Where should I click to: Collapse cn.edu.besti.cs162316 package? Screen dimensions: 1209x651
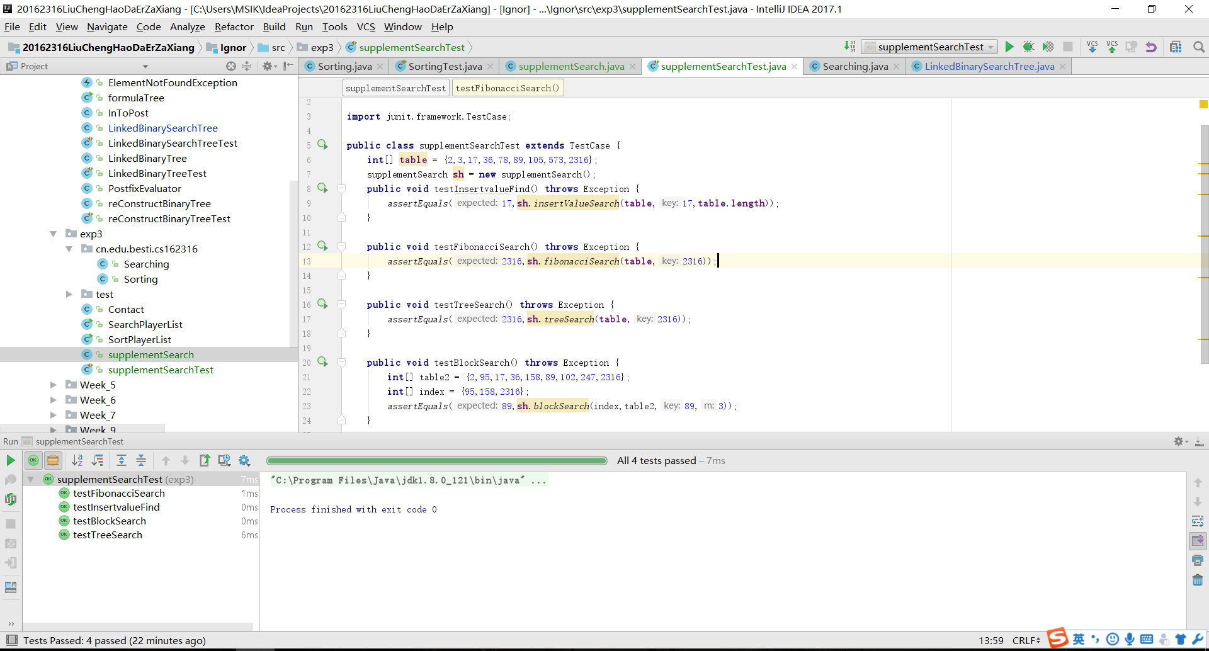point(69,249)
